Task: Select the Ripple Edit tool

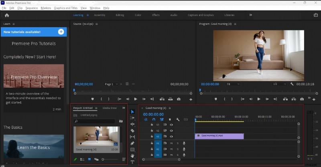Action: tap(132, 124)
